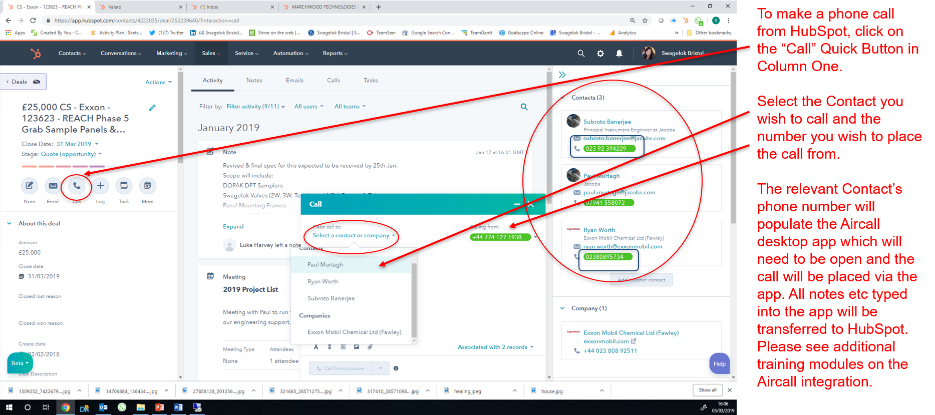Open the green phone extension with badge
The image size is (935, 415).
coord(699,21)
